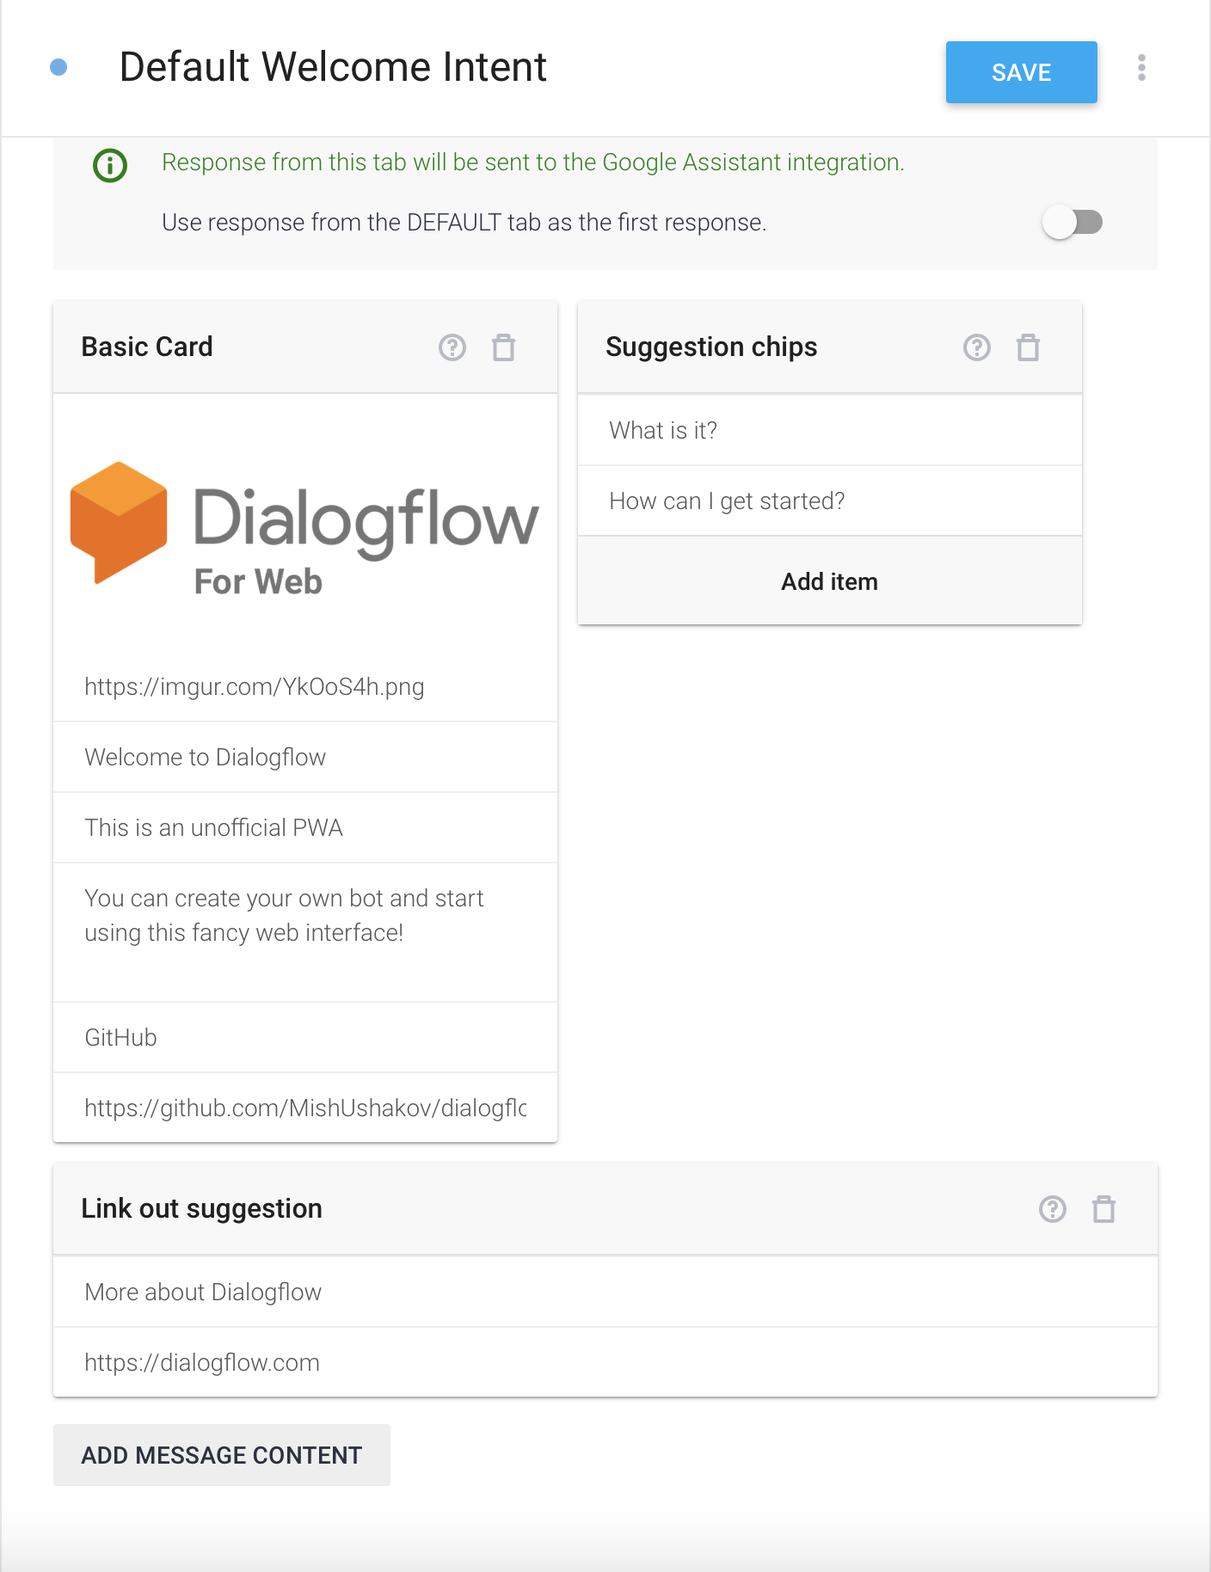Edit the imgur image URL field
Screen dimensions: 1211x1572
coord(305,686)
